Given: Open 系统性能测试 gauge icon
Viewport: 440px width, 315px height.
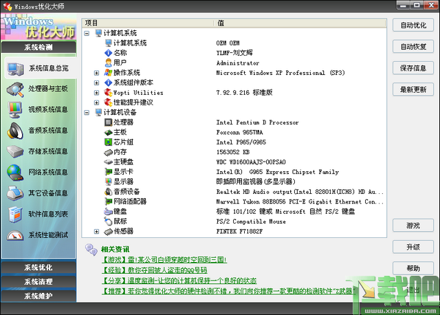Looking at the screenshot, I should click(15, 235).
